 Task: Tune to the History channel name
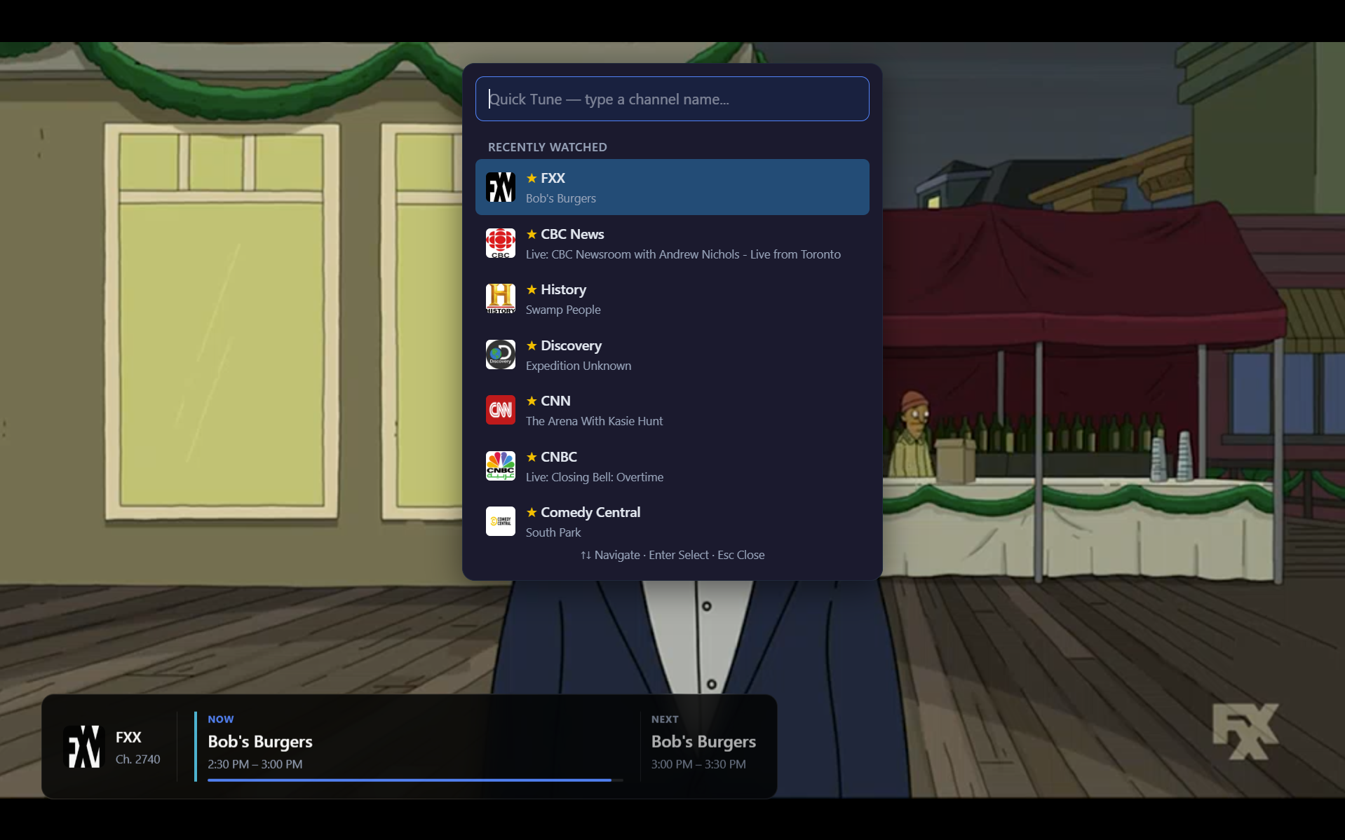[x=563, y=289]
